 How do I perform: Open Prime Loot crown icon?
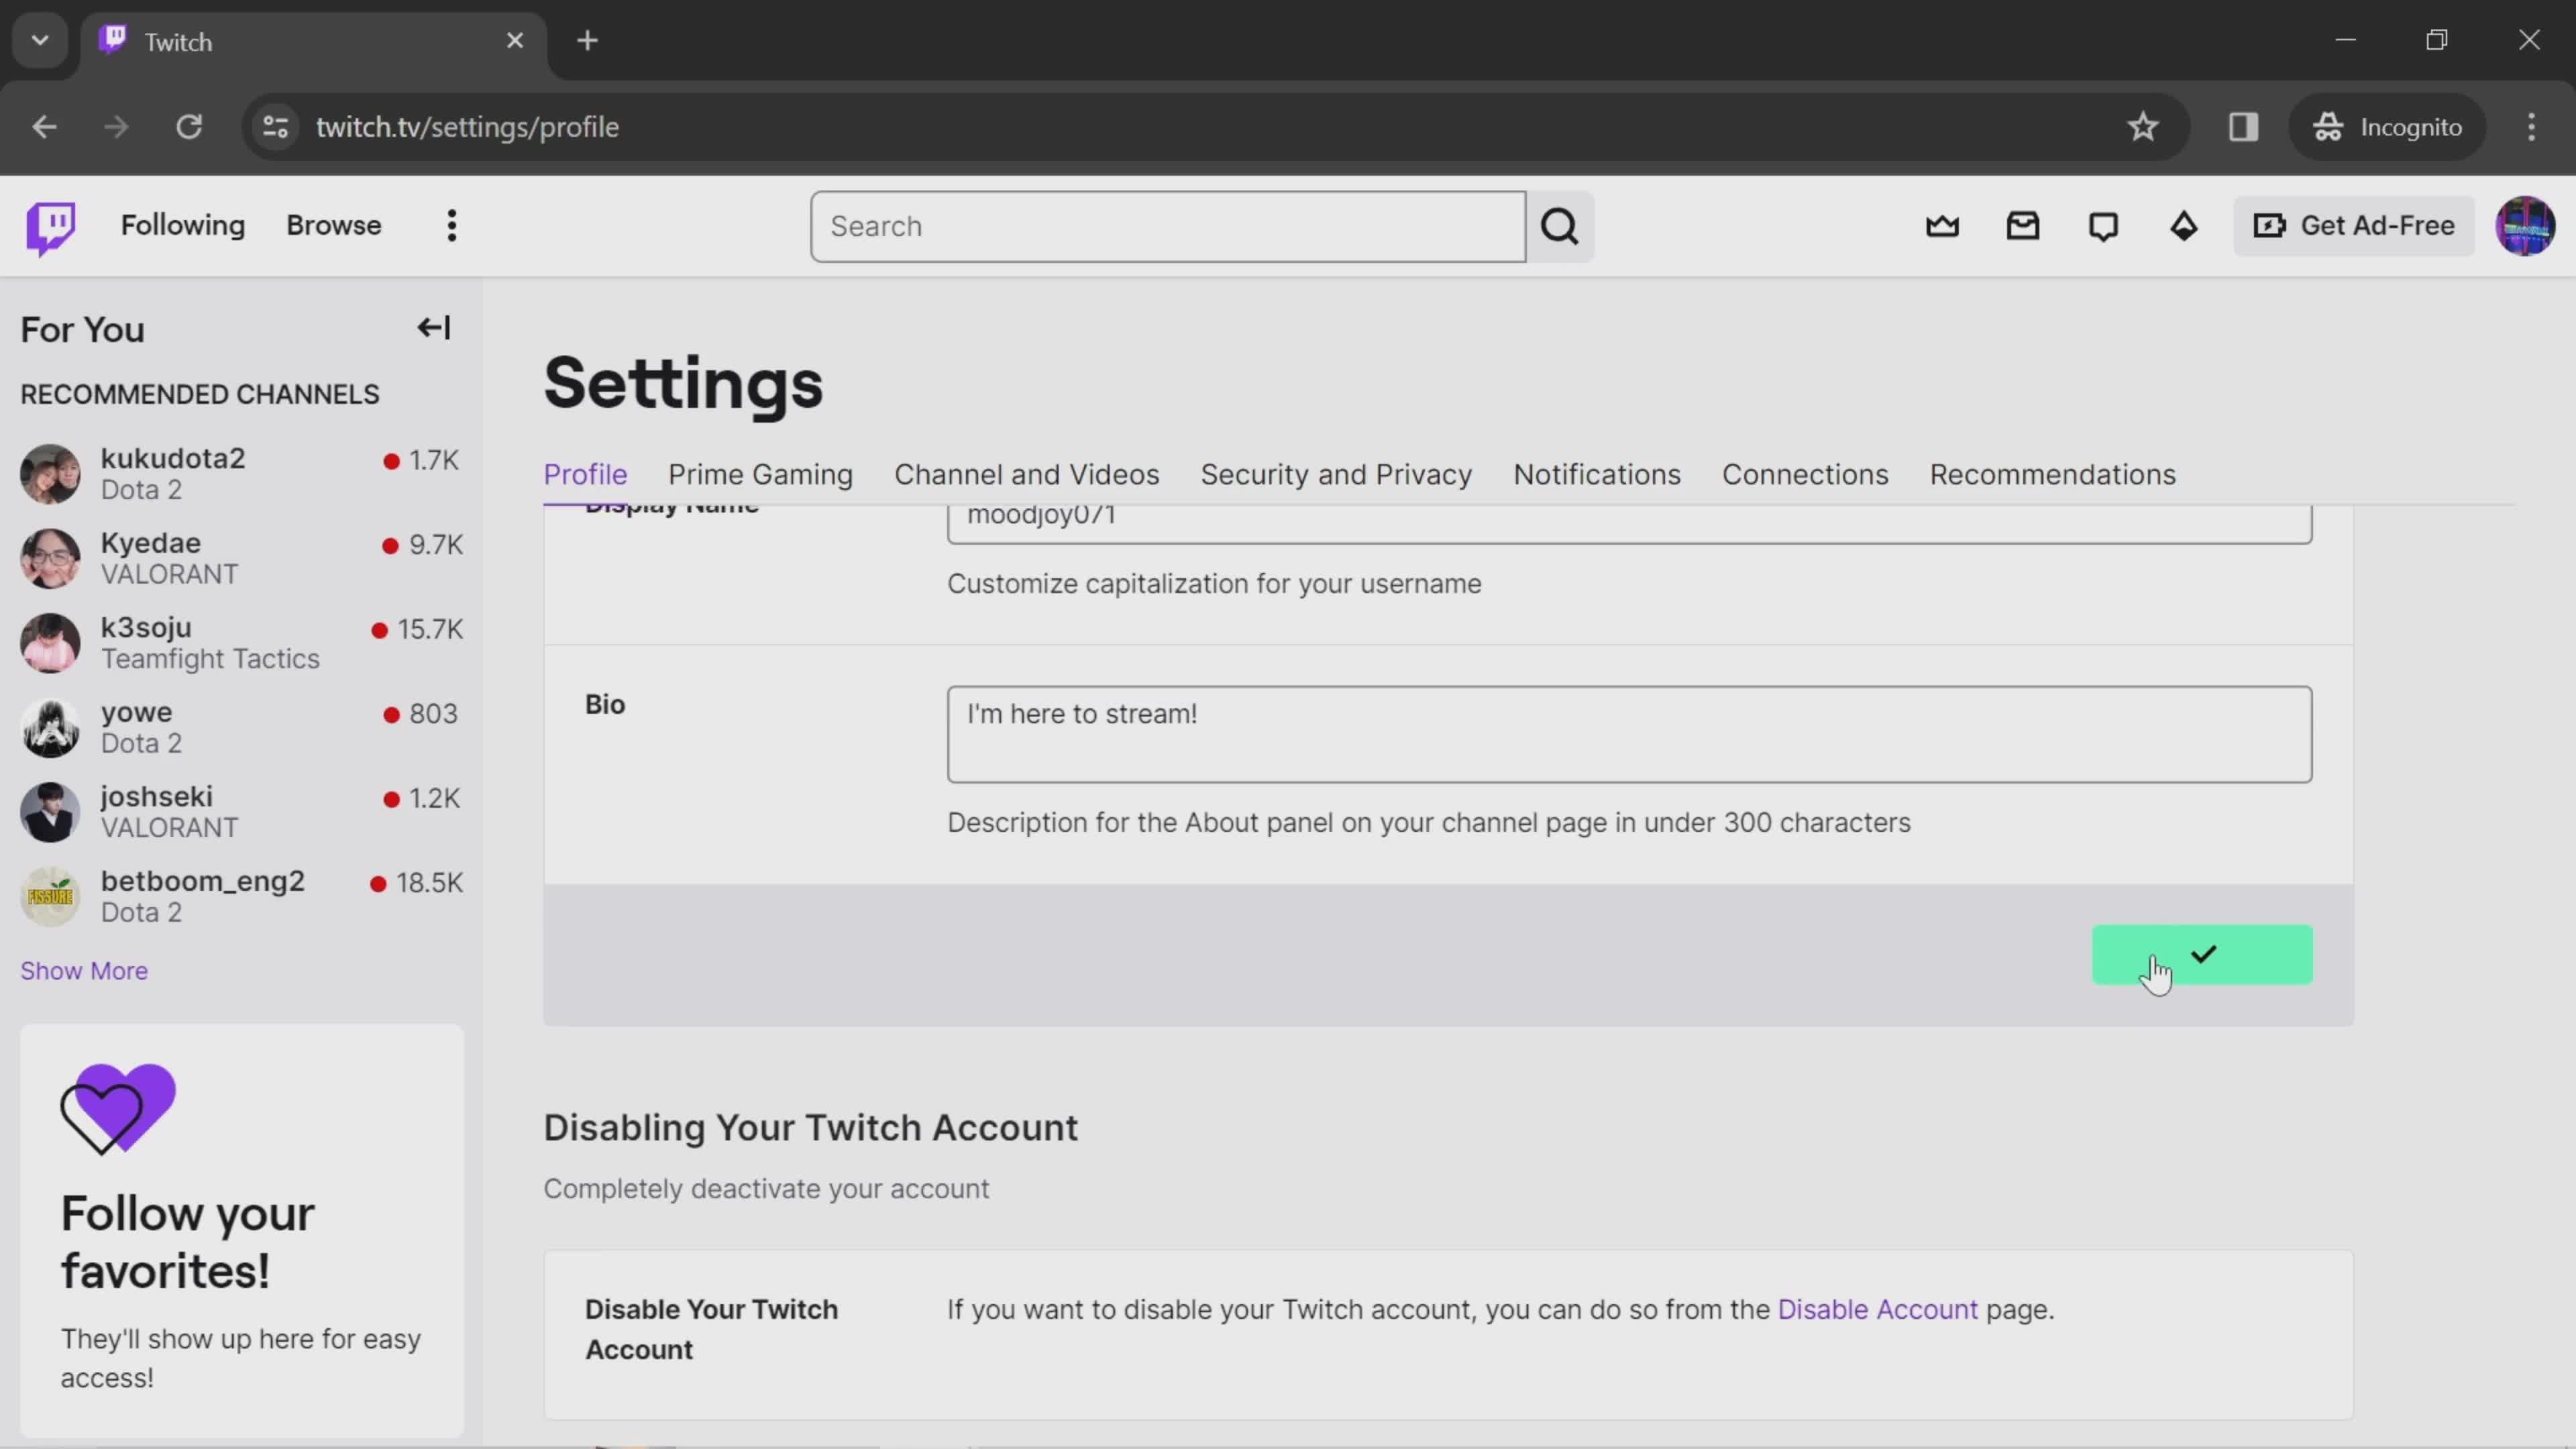point(1942,226)
